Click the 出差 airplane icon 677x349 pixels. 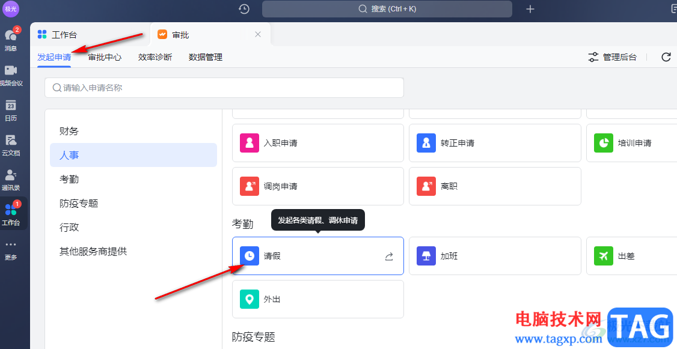pyautogui.click(x=604, y=256)
